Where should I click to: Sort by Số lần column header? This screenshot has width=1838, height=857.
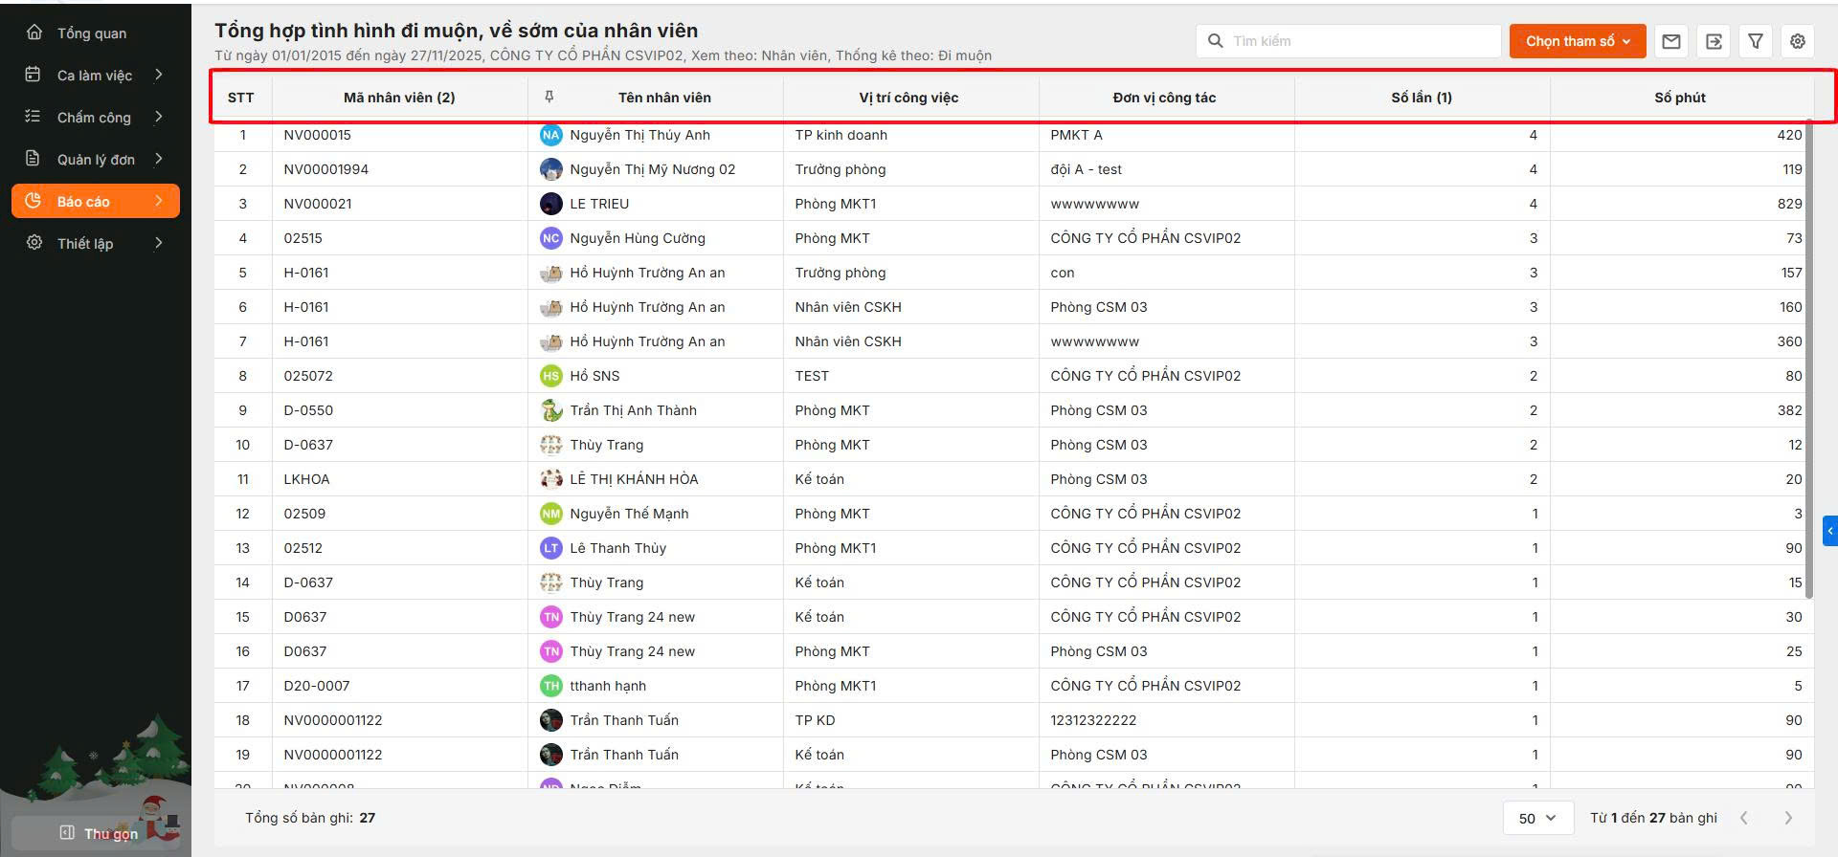coord(1421,98)
